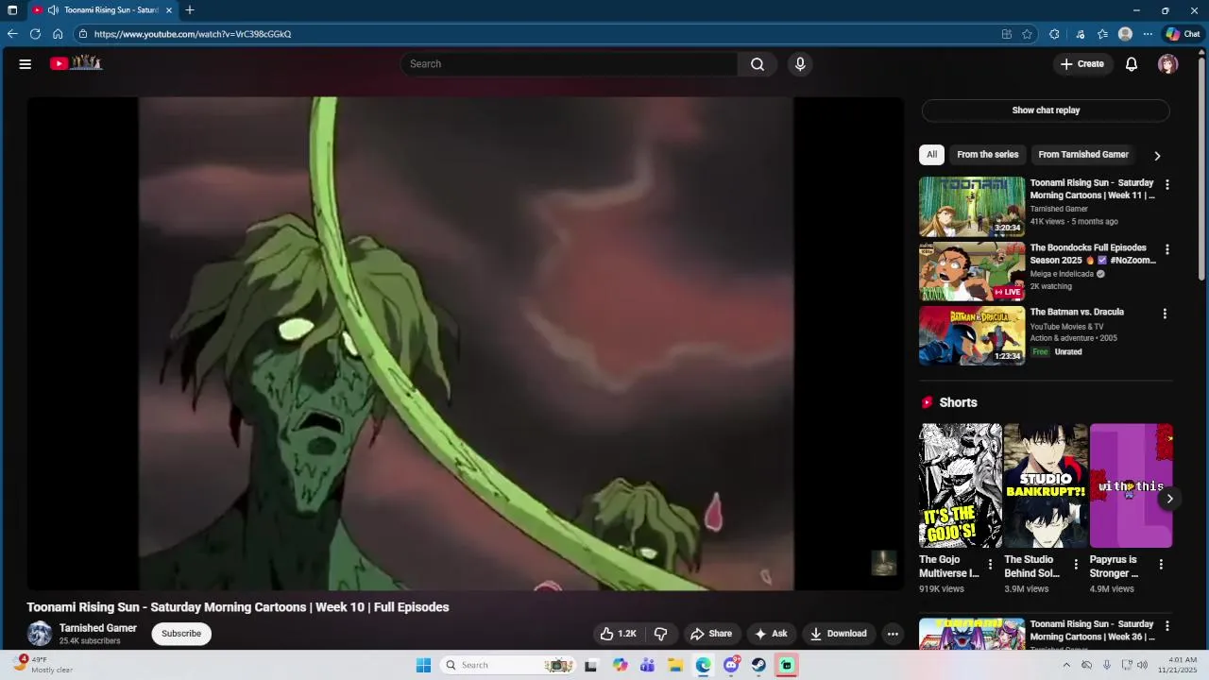
Task: Share the Toonami Week 10 video
Action: (711, 634)
